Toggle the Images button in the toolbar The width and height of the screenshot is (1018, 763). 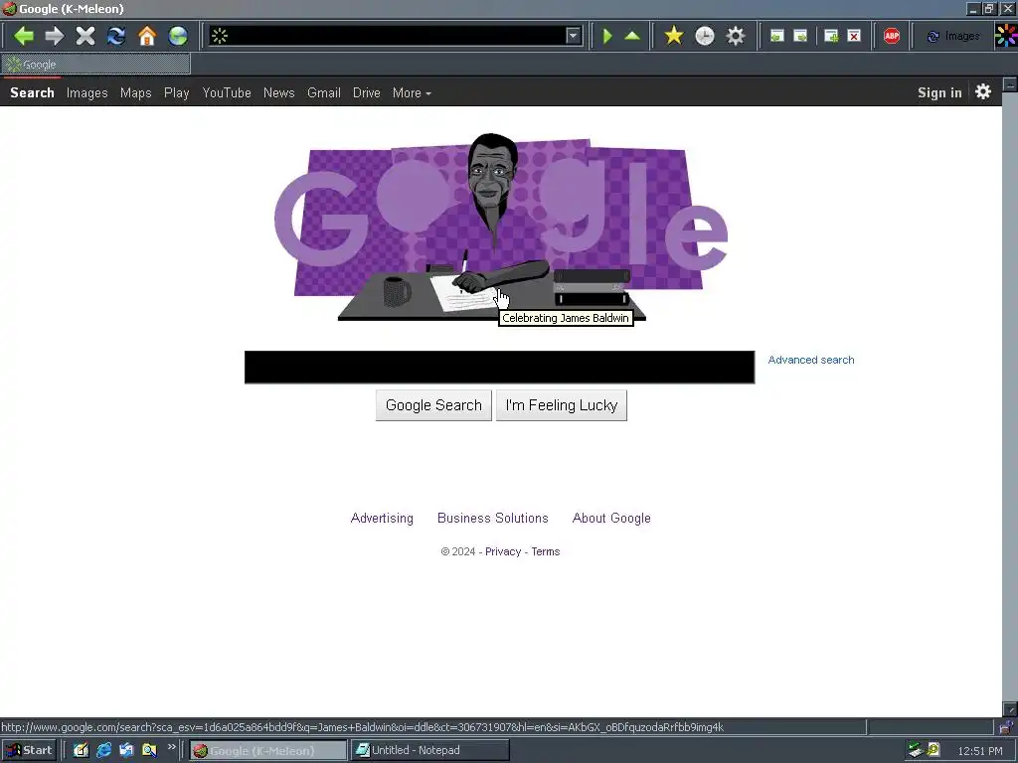pos(953,36)
